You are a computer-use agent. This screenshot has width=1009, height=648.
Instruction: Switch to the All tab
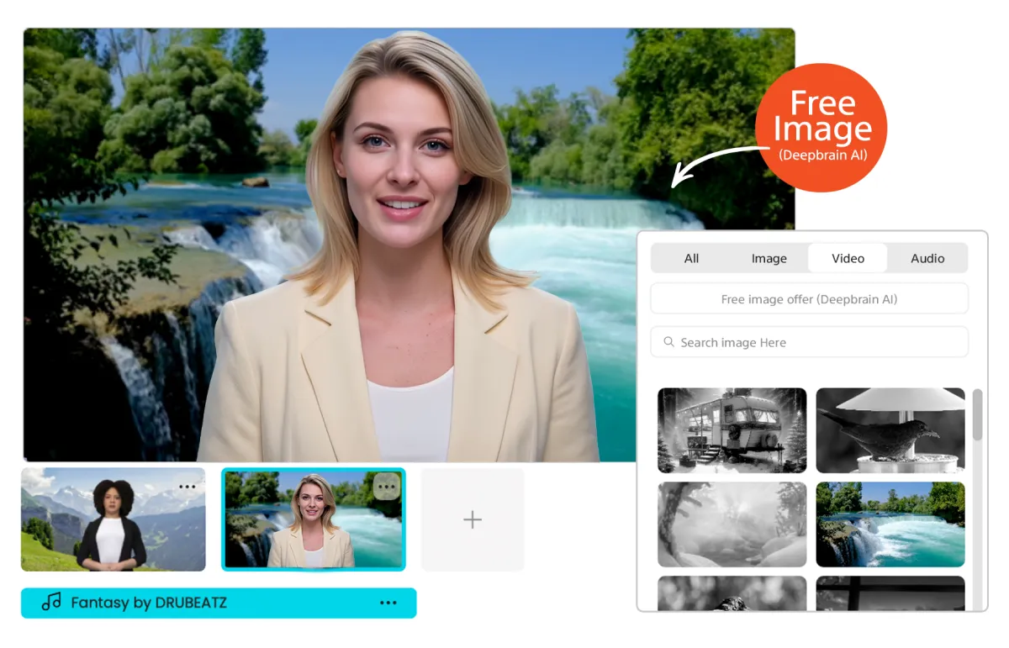691,258
